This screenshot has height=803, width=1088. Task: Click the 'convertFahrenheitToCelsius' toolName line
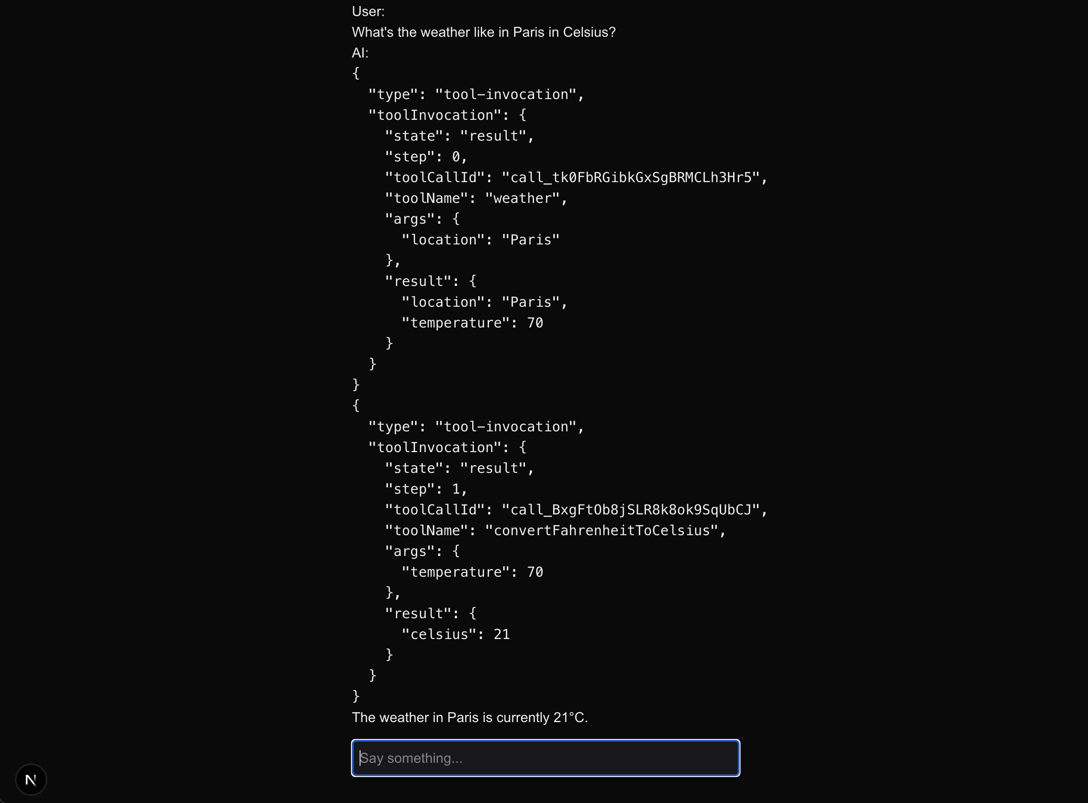[x=555, y=530]
